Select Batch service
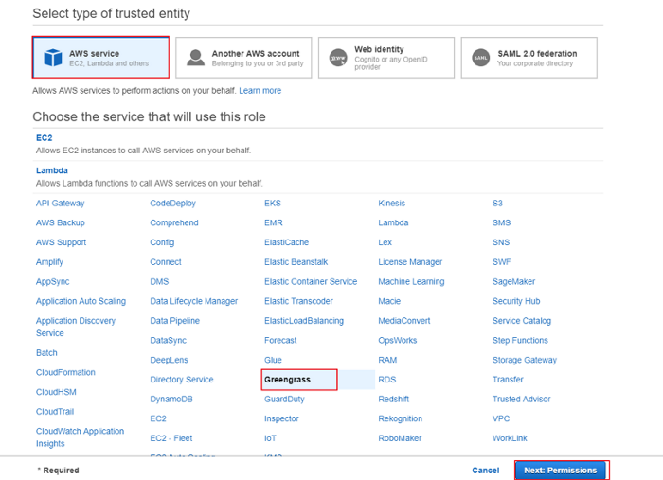The height and width of the screenshot is (480, 663). click(46, 353)
